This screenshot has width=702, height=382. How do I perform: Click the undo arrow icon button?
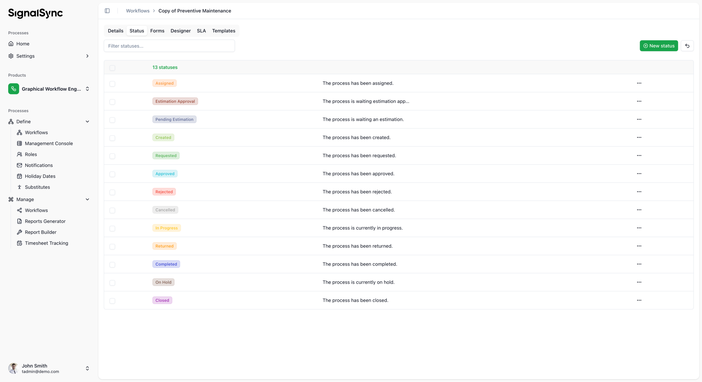(687, 46)
